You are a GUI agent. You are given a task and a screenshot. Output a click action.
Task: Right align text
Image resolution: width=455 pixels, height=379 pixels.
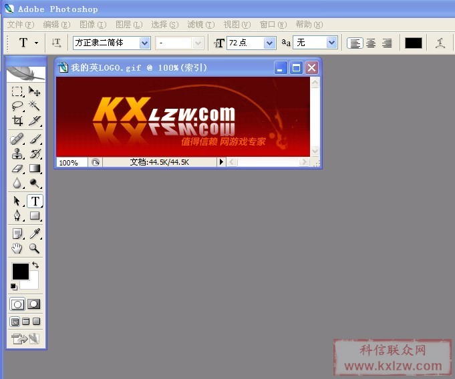(x=387, y=43)
